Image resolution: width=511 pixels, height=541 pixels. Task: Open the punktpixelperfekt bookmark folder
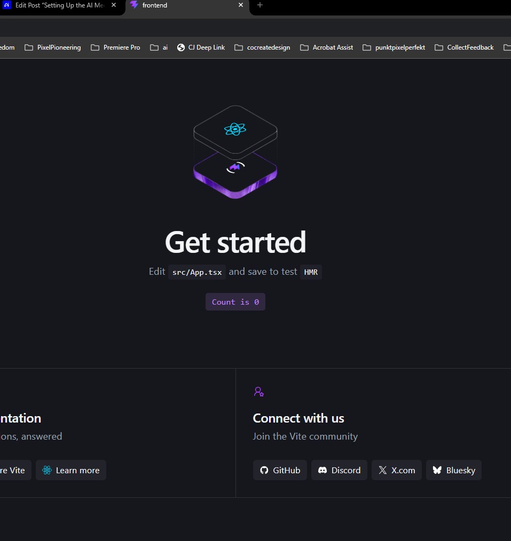pos(394,47)
